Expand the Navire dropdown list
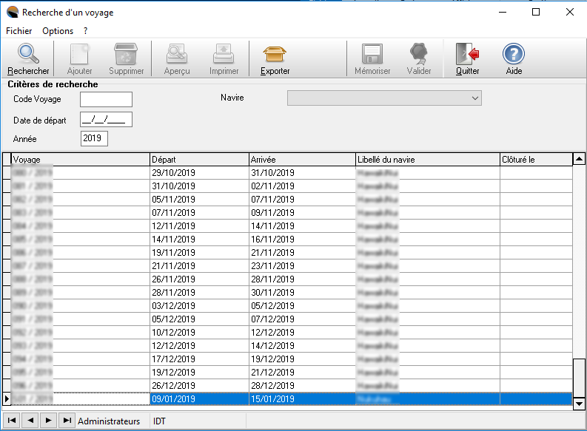Image resolution: width=587 pixels, height=431 pixels. [474, 98]
